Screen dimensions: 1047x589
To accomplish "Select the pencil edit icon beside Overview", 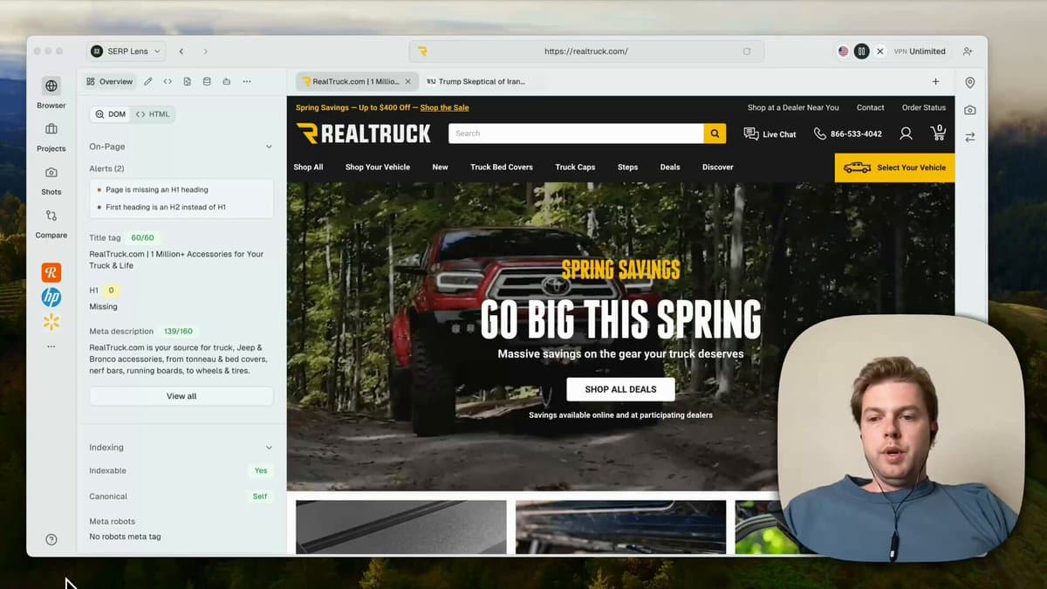I will (x=148, y=81).
